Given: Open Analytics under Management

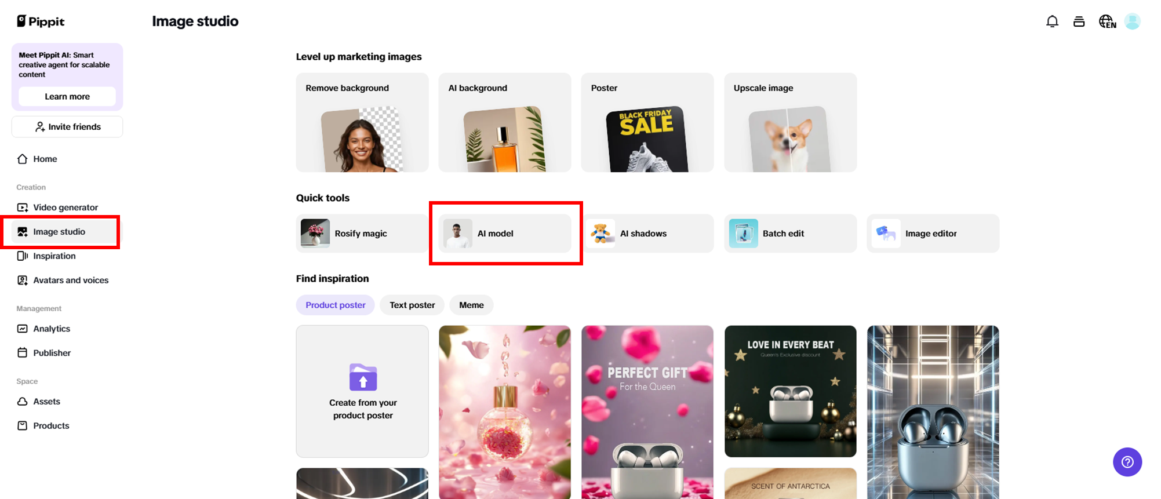Looking at the screenshot, I should point(50,329).
